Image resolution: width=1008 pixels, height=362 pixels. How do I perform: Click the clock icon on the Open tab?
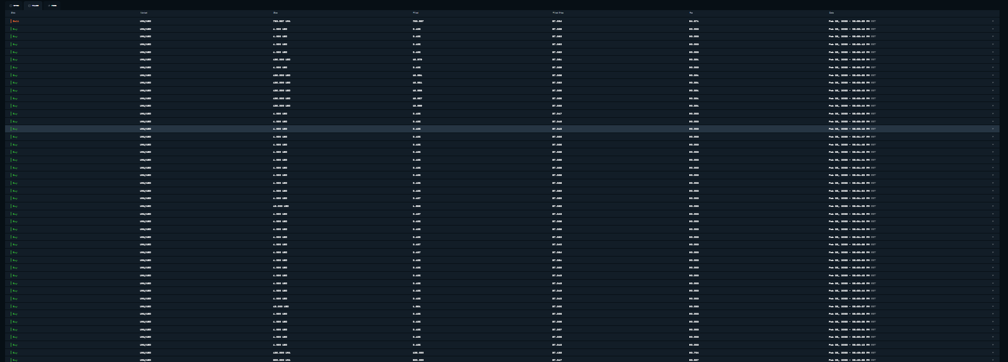(11, 6)
